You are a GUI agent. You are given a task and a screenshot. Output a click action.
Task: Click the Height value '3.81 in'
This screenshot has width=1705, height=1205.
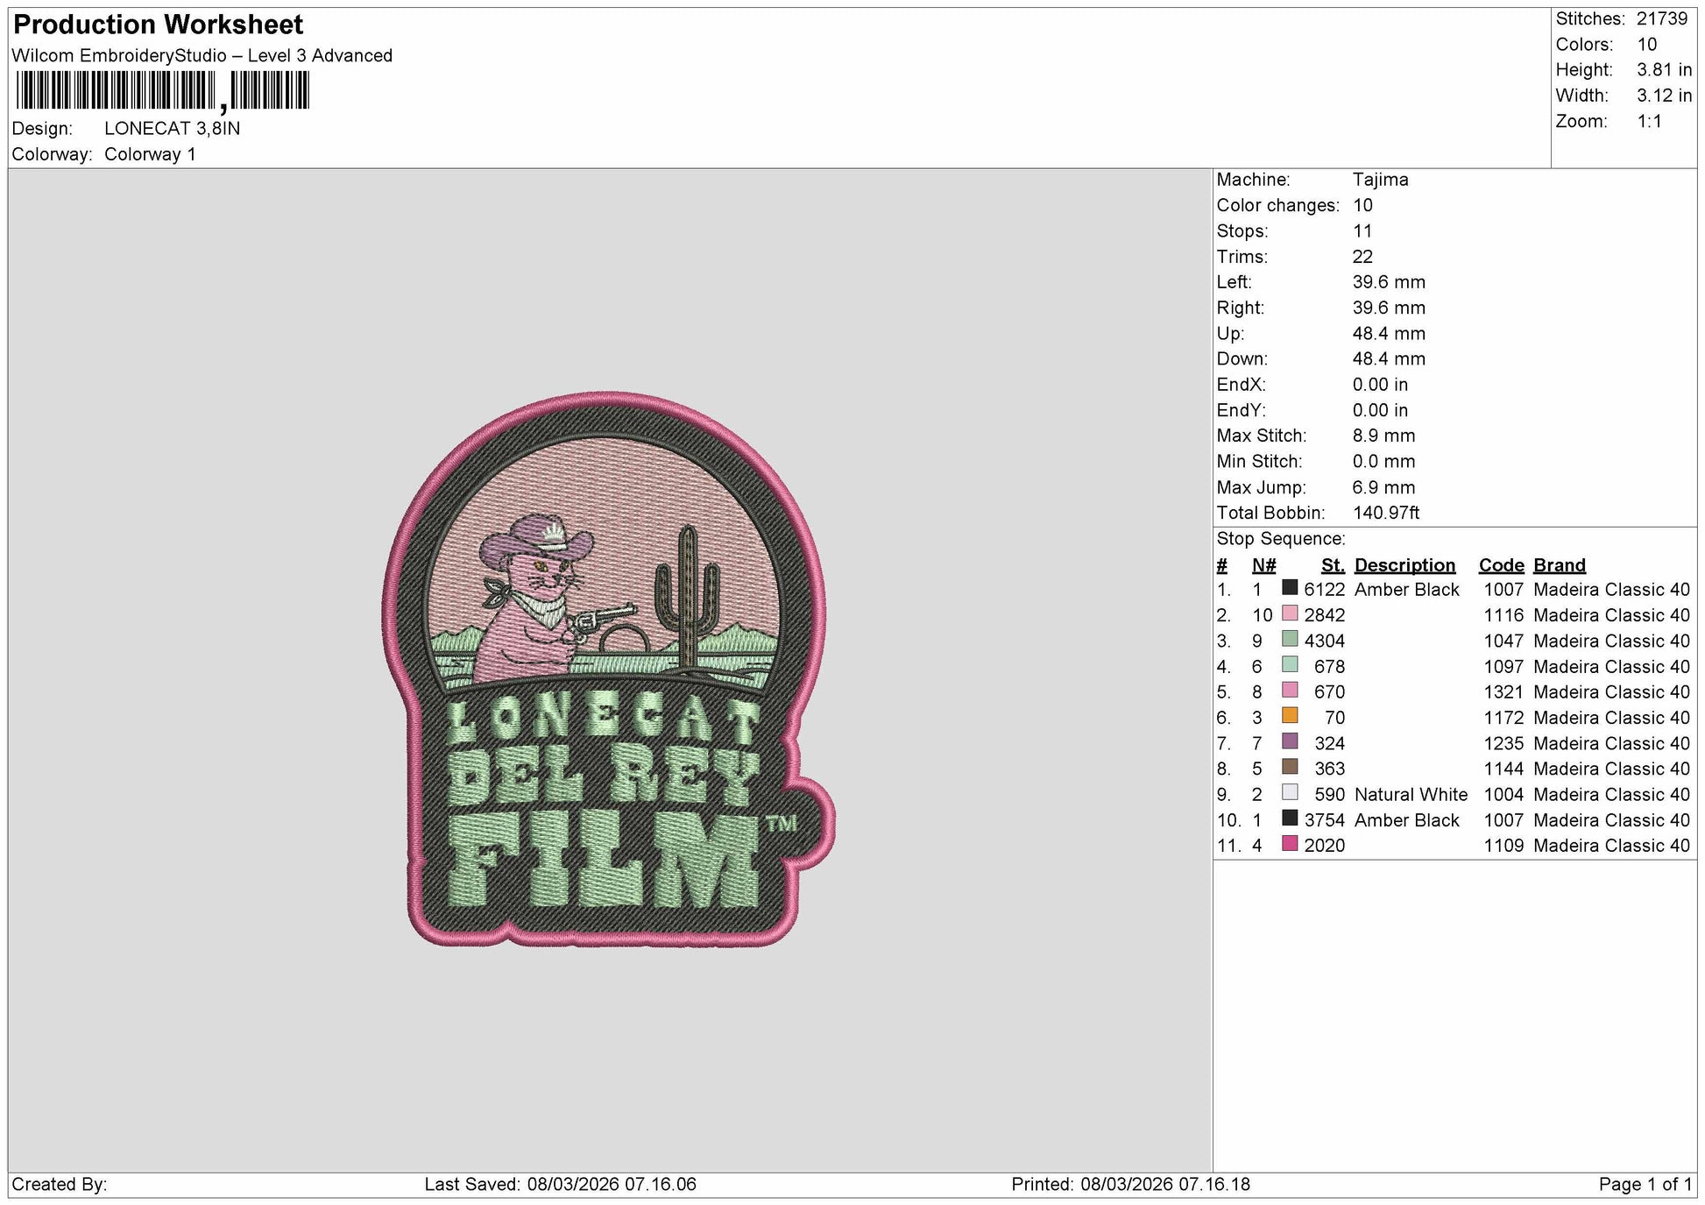(x=1664, y=70)
